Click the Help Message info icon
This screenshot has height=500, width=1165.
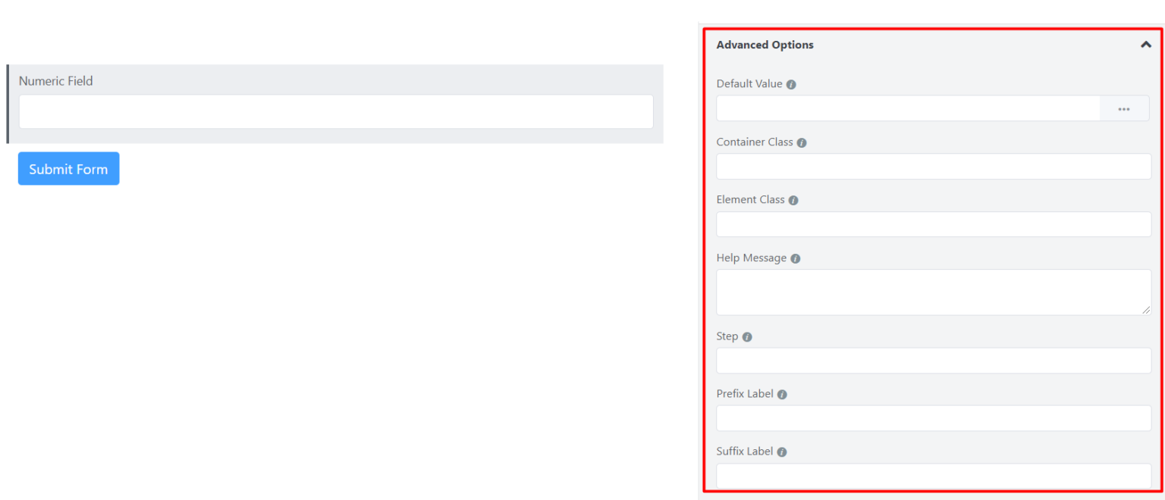coord(795,258)
